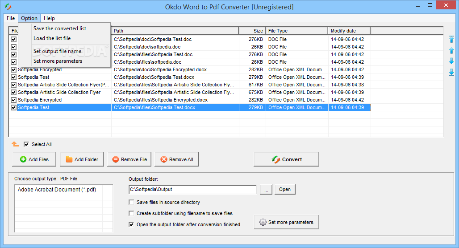The width and height of the screenshot is (459, 248).
Task: Sort by the Modify date column header
Action: (x=349, y=31)
